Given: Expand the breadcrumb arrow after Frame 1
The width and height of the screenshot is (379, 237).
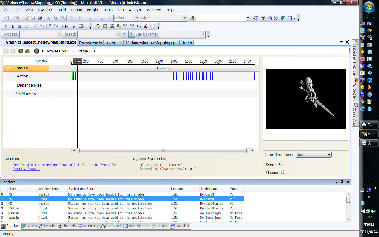Looking at the screenshot, I should coord(95,51).
